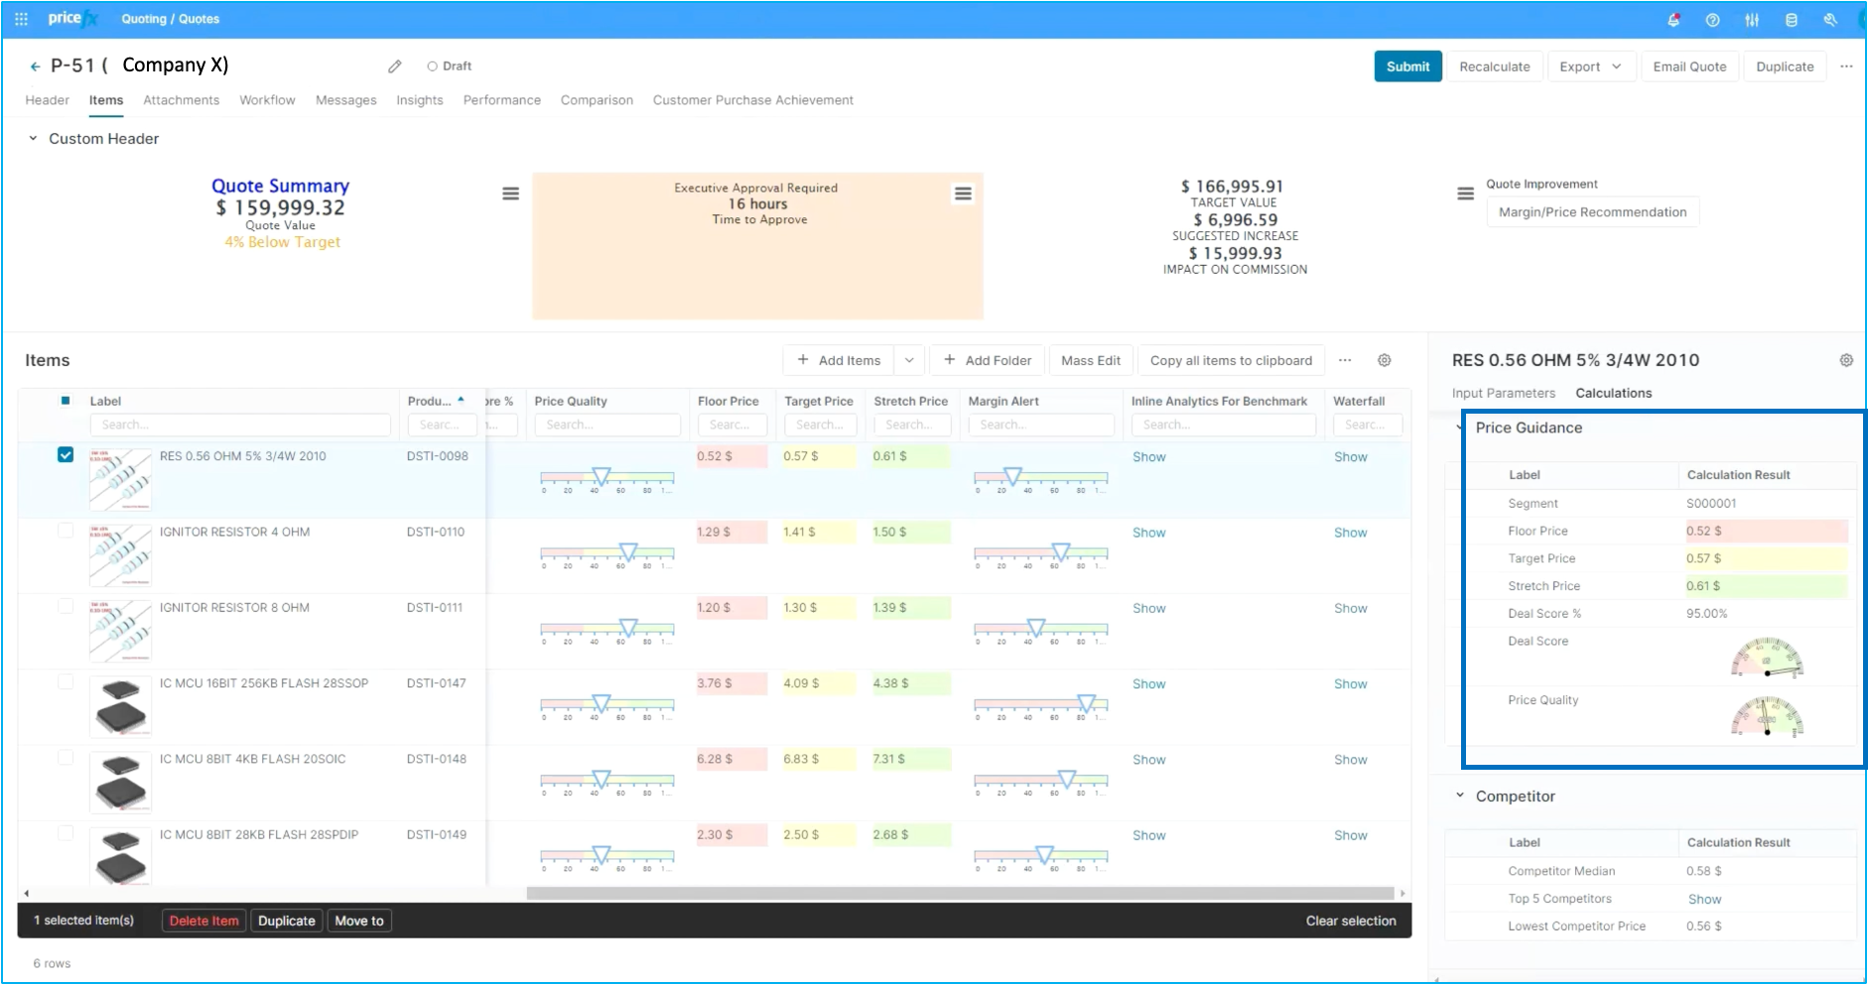Screen dimensions: 1868x984
Task: Collapse the Custom Header section
Action: click(33, 139)
